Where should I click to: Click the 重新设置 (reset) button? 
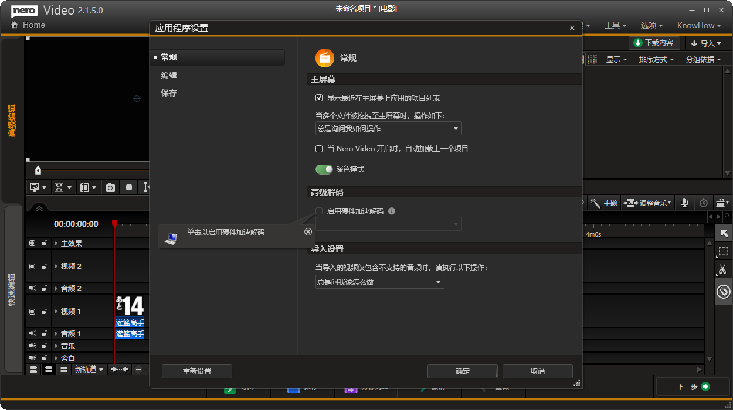[197, 371]
